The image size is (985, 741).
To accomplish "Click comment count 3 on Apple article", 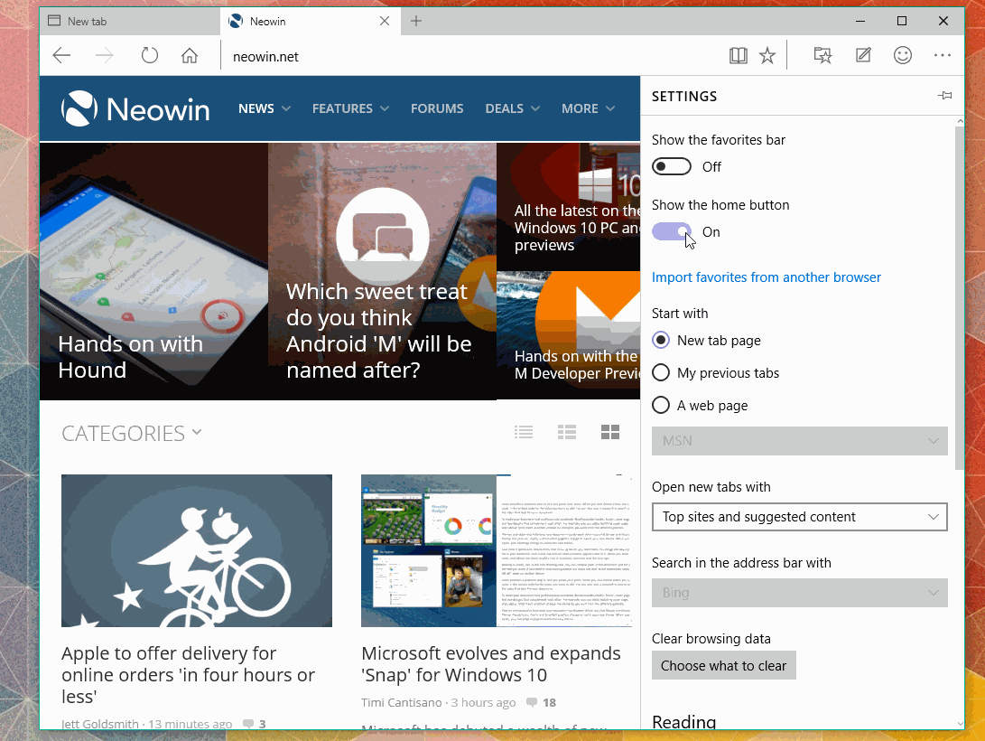I will pyautogui.click(x=255, y=724).
